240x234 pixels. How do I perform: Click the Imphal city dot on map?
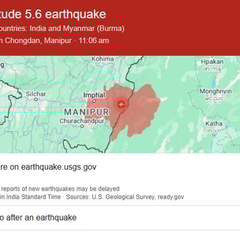click(94, 101)
